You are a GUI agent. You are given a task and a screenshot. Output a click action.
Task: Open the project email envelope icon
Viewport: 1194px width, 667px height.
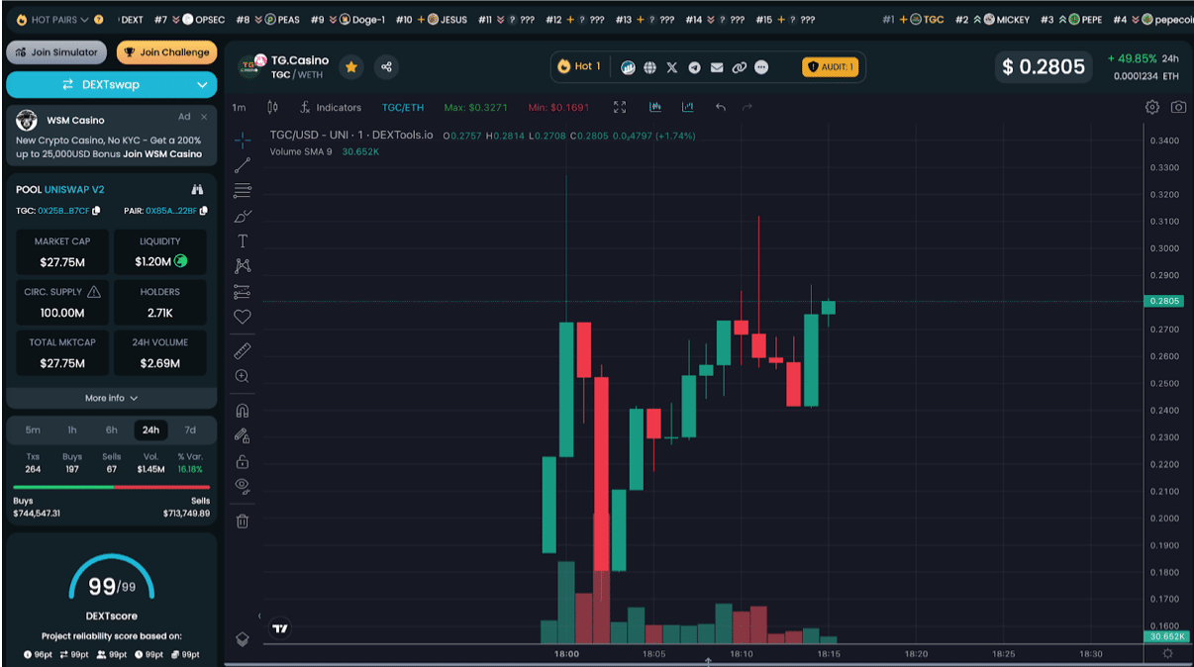pyautogui.click(x=717, y=67)
